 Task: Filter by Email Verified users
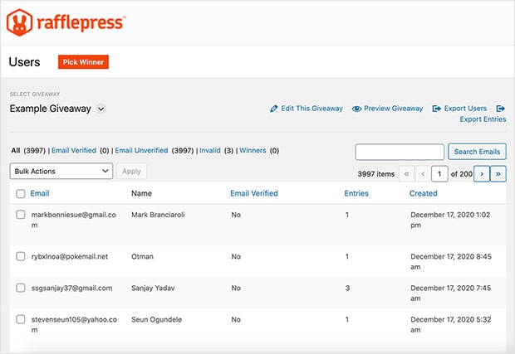point(74,150)
